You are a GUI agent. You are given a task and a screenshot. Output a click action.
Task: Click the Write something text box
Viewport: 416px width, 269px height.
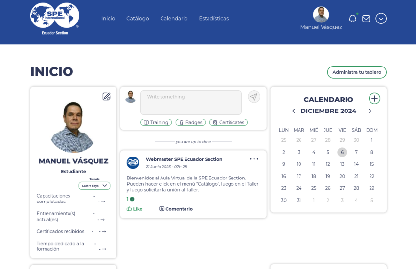pos(191,103)
